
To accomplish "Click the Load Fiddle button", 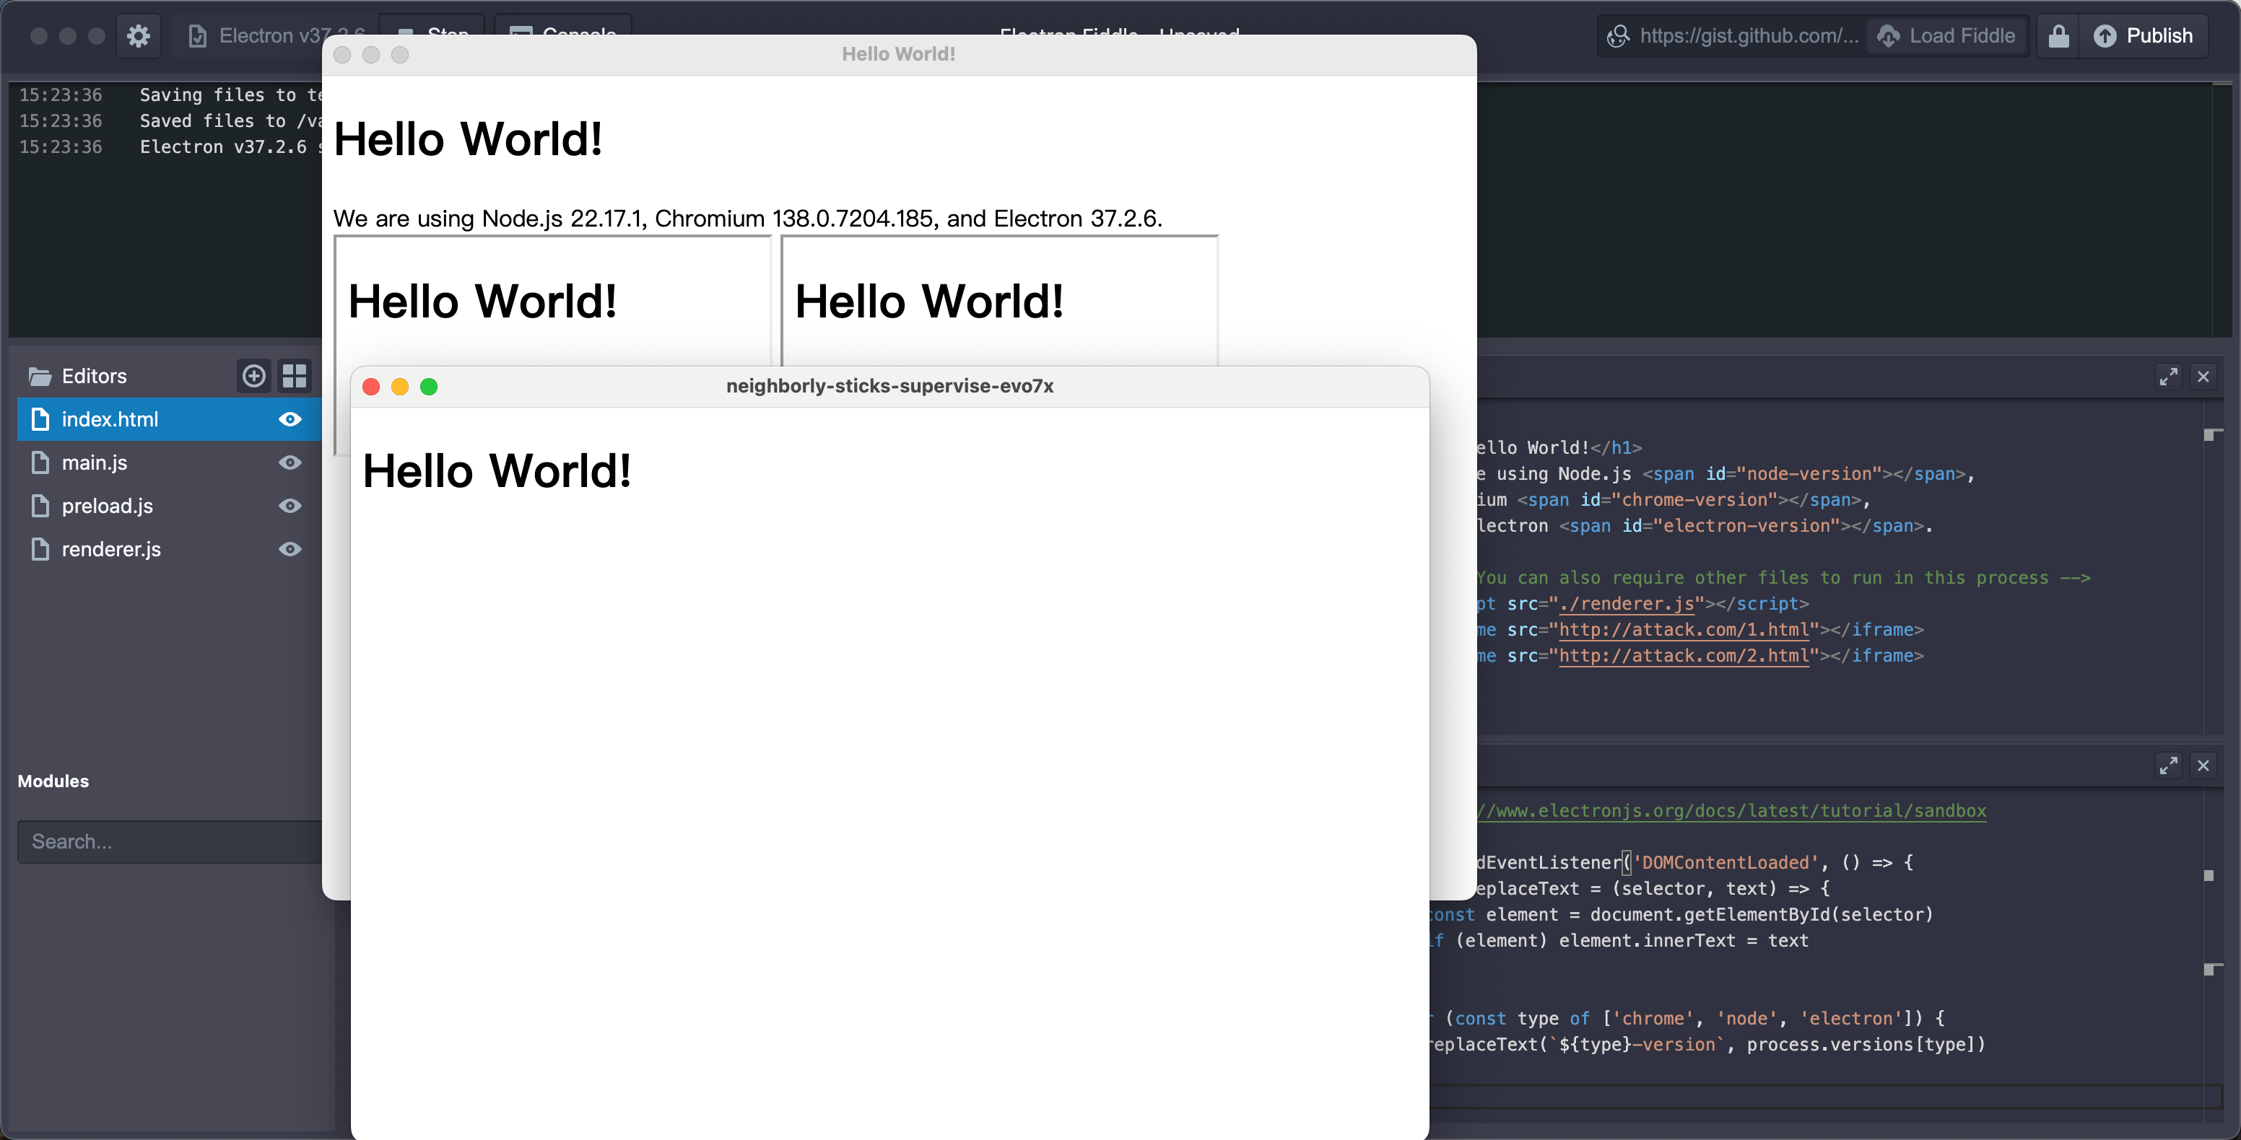I will pos(1946,35).
